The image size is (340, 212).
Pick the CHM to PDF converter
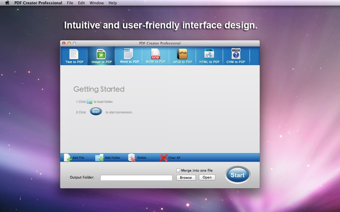coord(236,56)
